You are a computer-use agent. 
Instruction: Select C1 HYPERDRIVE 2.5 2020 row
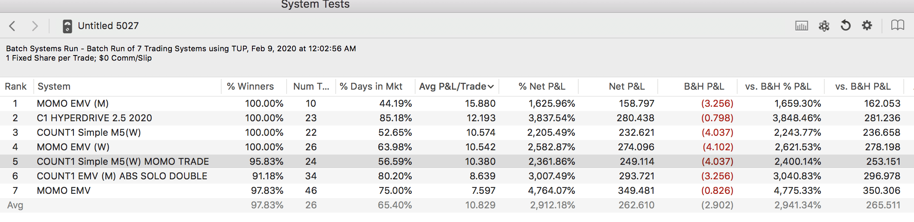tap(94, 118)
